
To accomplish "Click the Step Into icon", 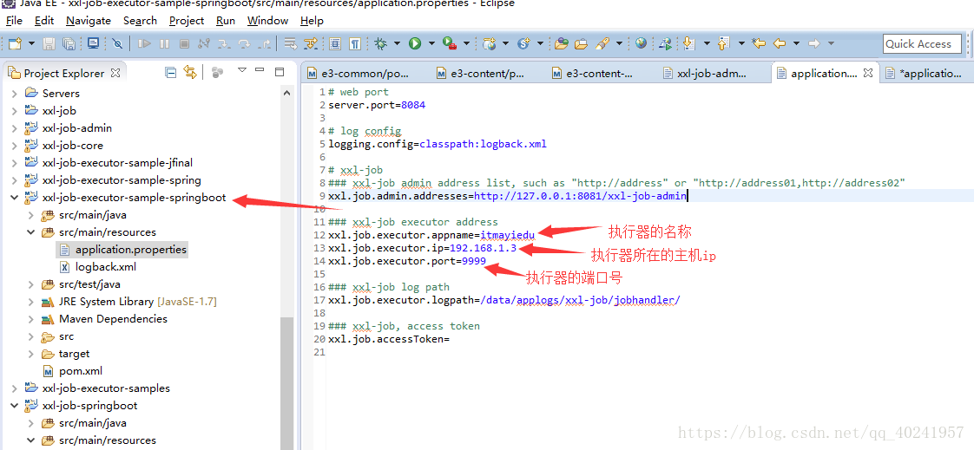I will [224, 43].
